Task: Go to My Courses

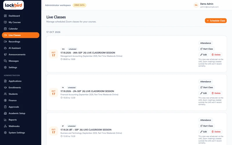Action: [21, 22]
